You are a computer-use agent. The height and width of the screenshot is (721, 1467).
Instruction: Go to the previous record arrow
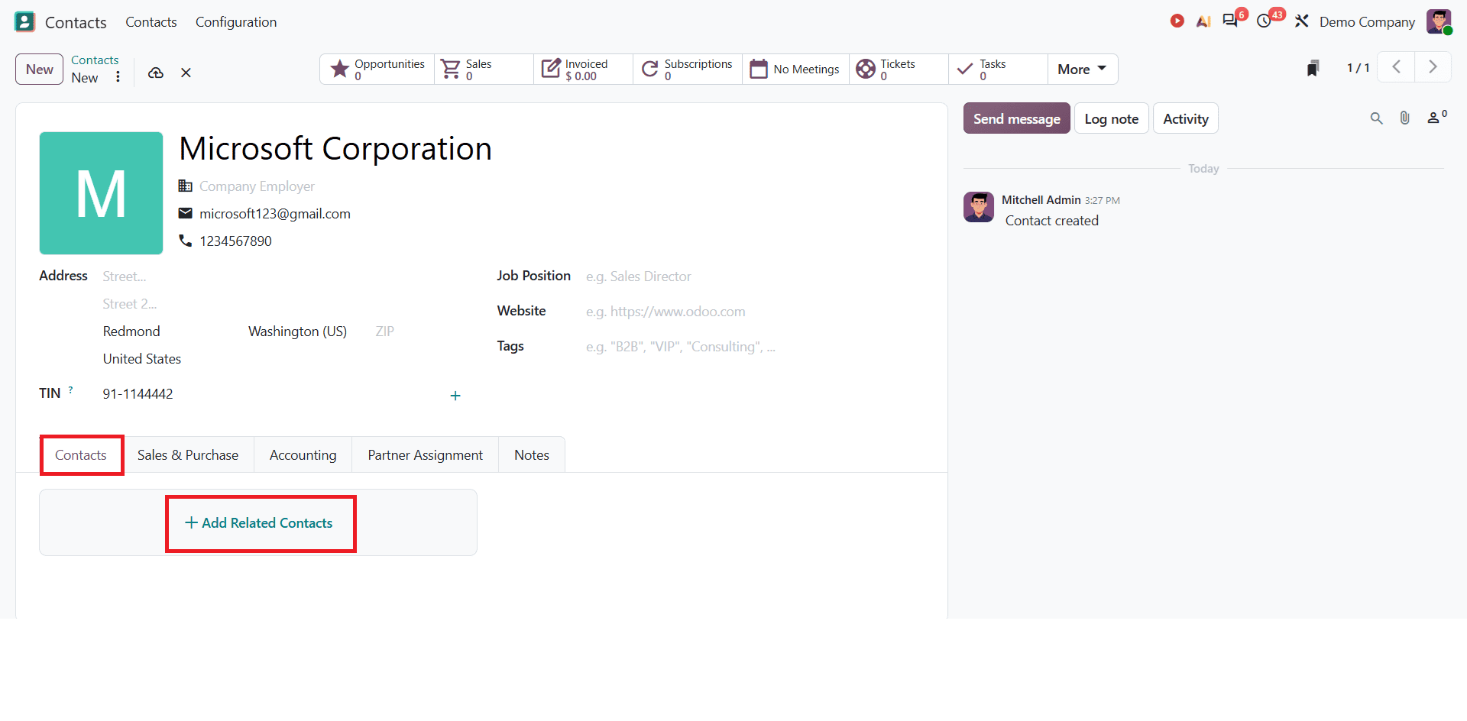tap(1396, 67)
